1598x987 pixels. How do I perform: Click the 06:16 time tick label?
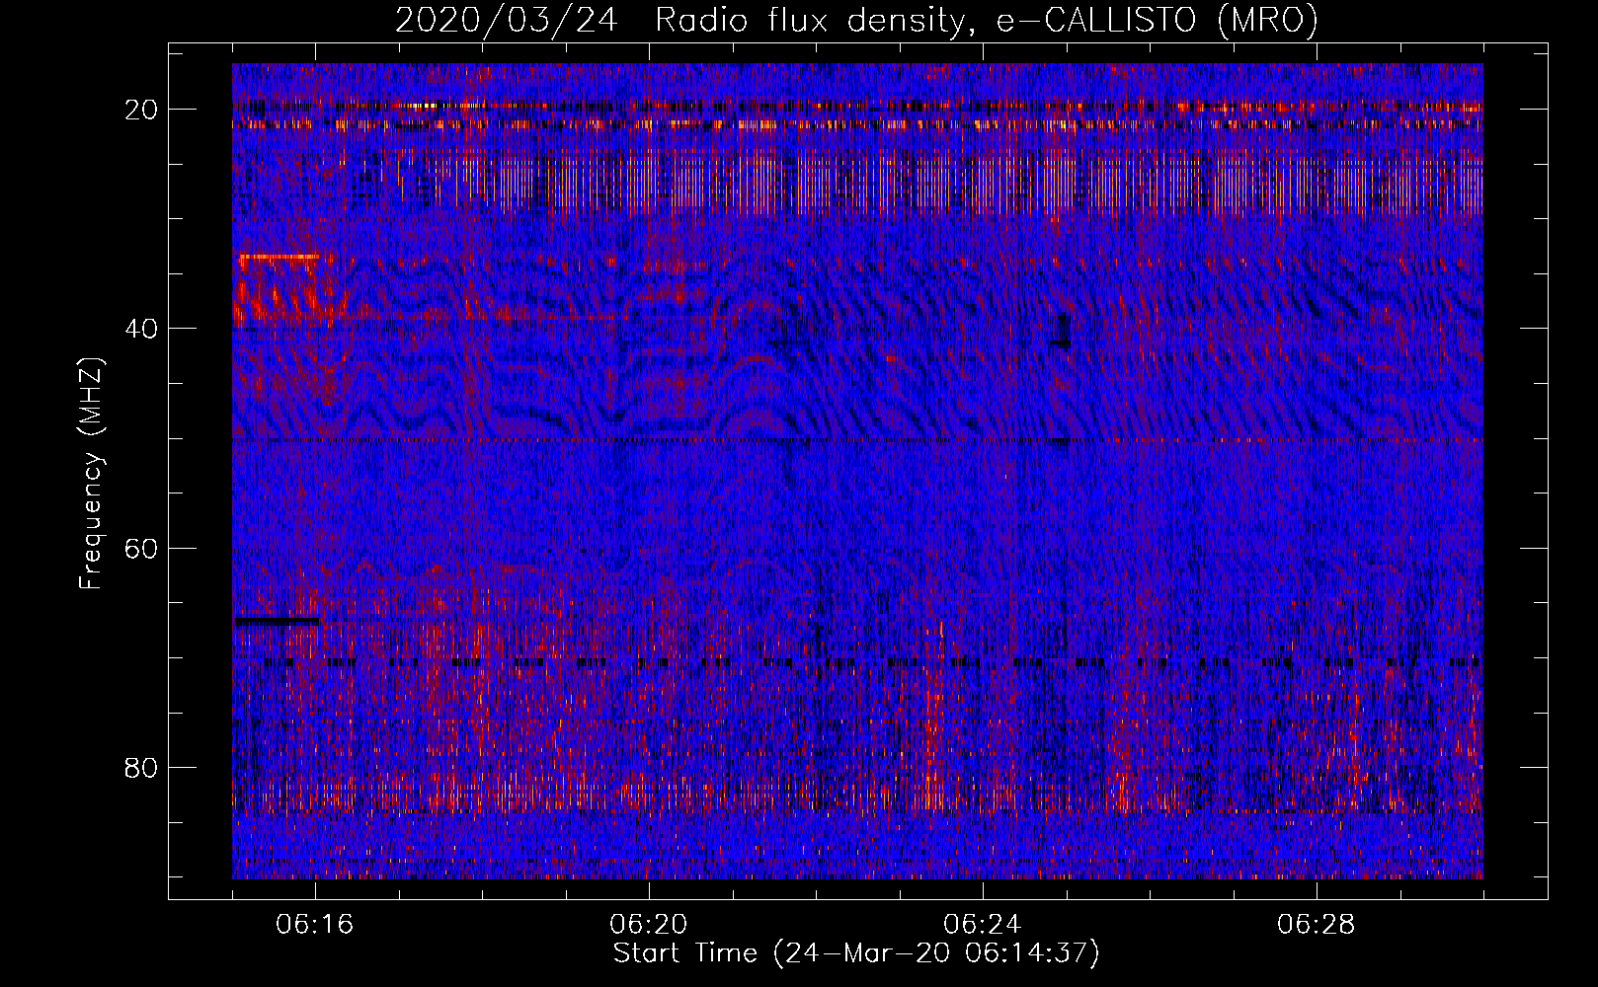click(x=315, y=925)
